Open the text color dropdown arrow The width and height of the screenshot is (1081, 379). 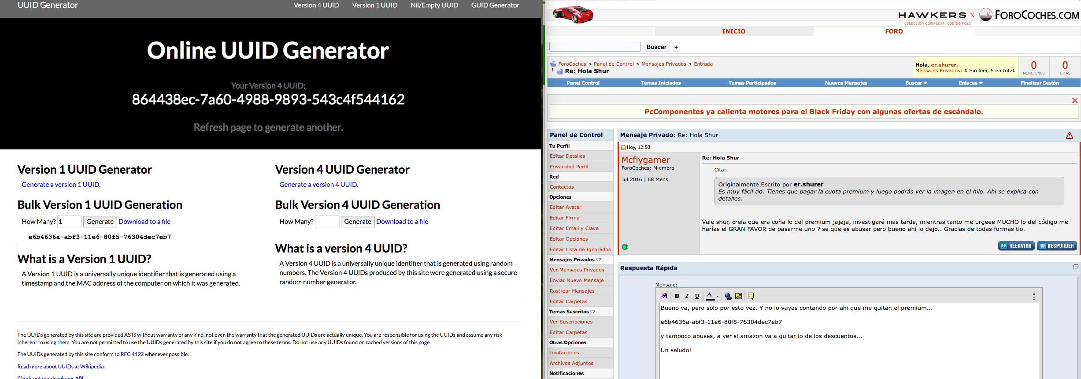718,297
